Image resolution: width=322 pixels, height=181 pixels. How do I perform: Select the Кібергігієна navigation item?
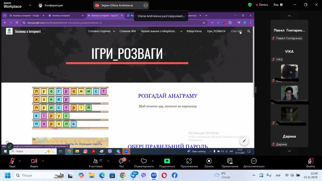pos(194,31)
